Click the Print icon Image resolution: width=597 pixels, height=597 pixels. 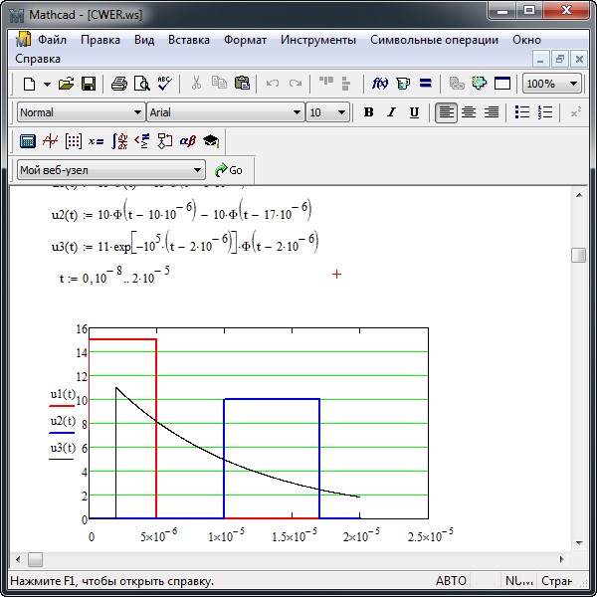tap(119, 85)
